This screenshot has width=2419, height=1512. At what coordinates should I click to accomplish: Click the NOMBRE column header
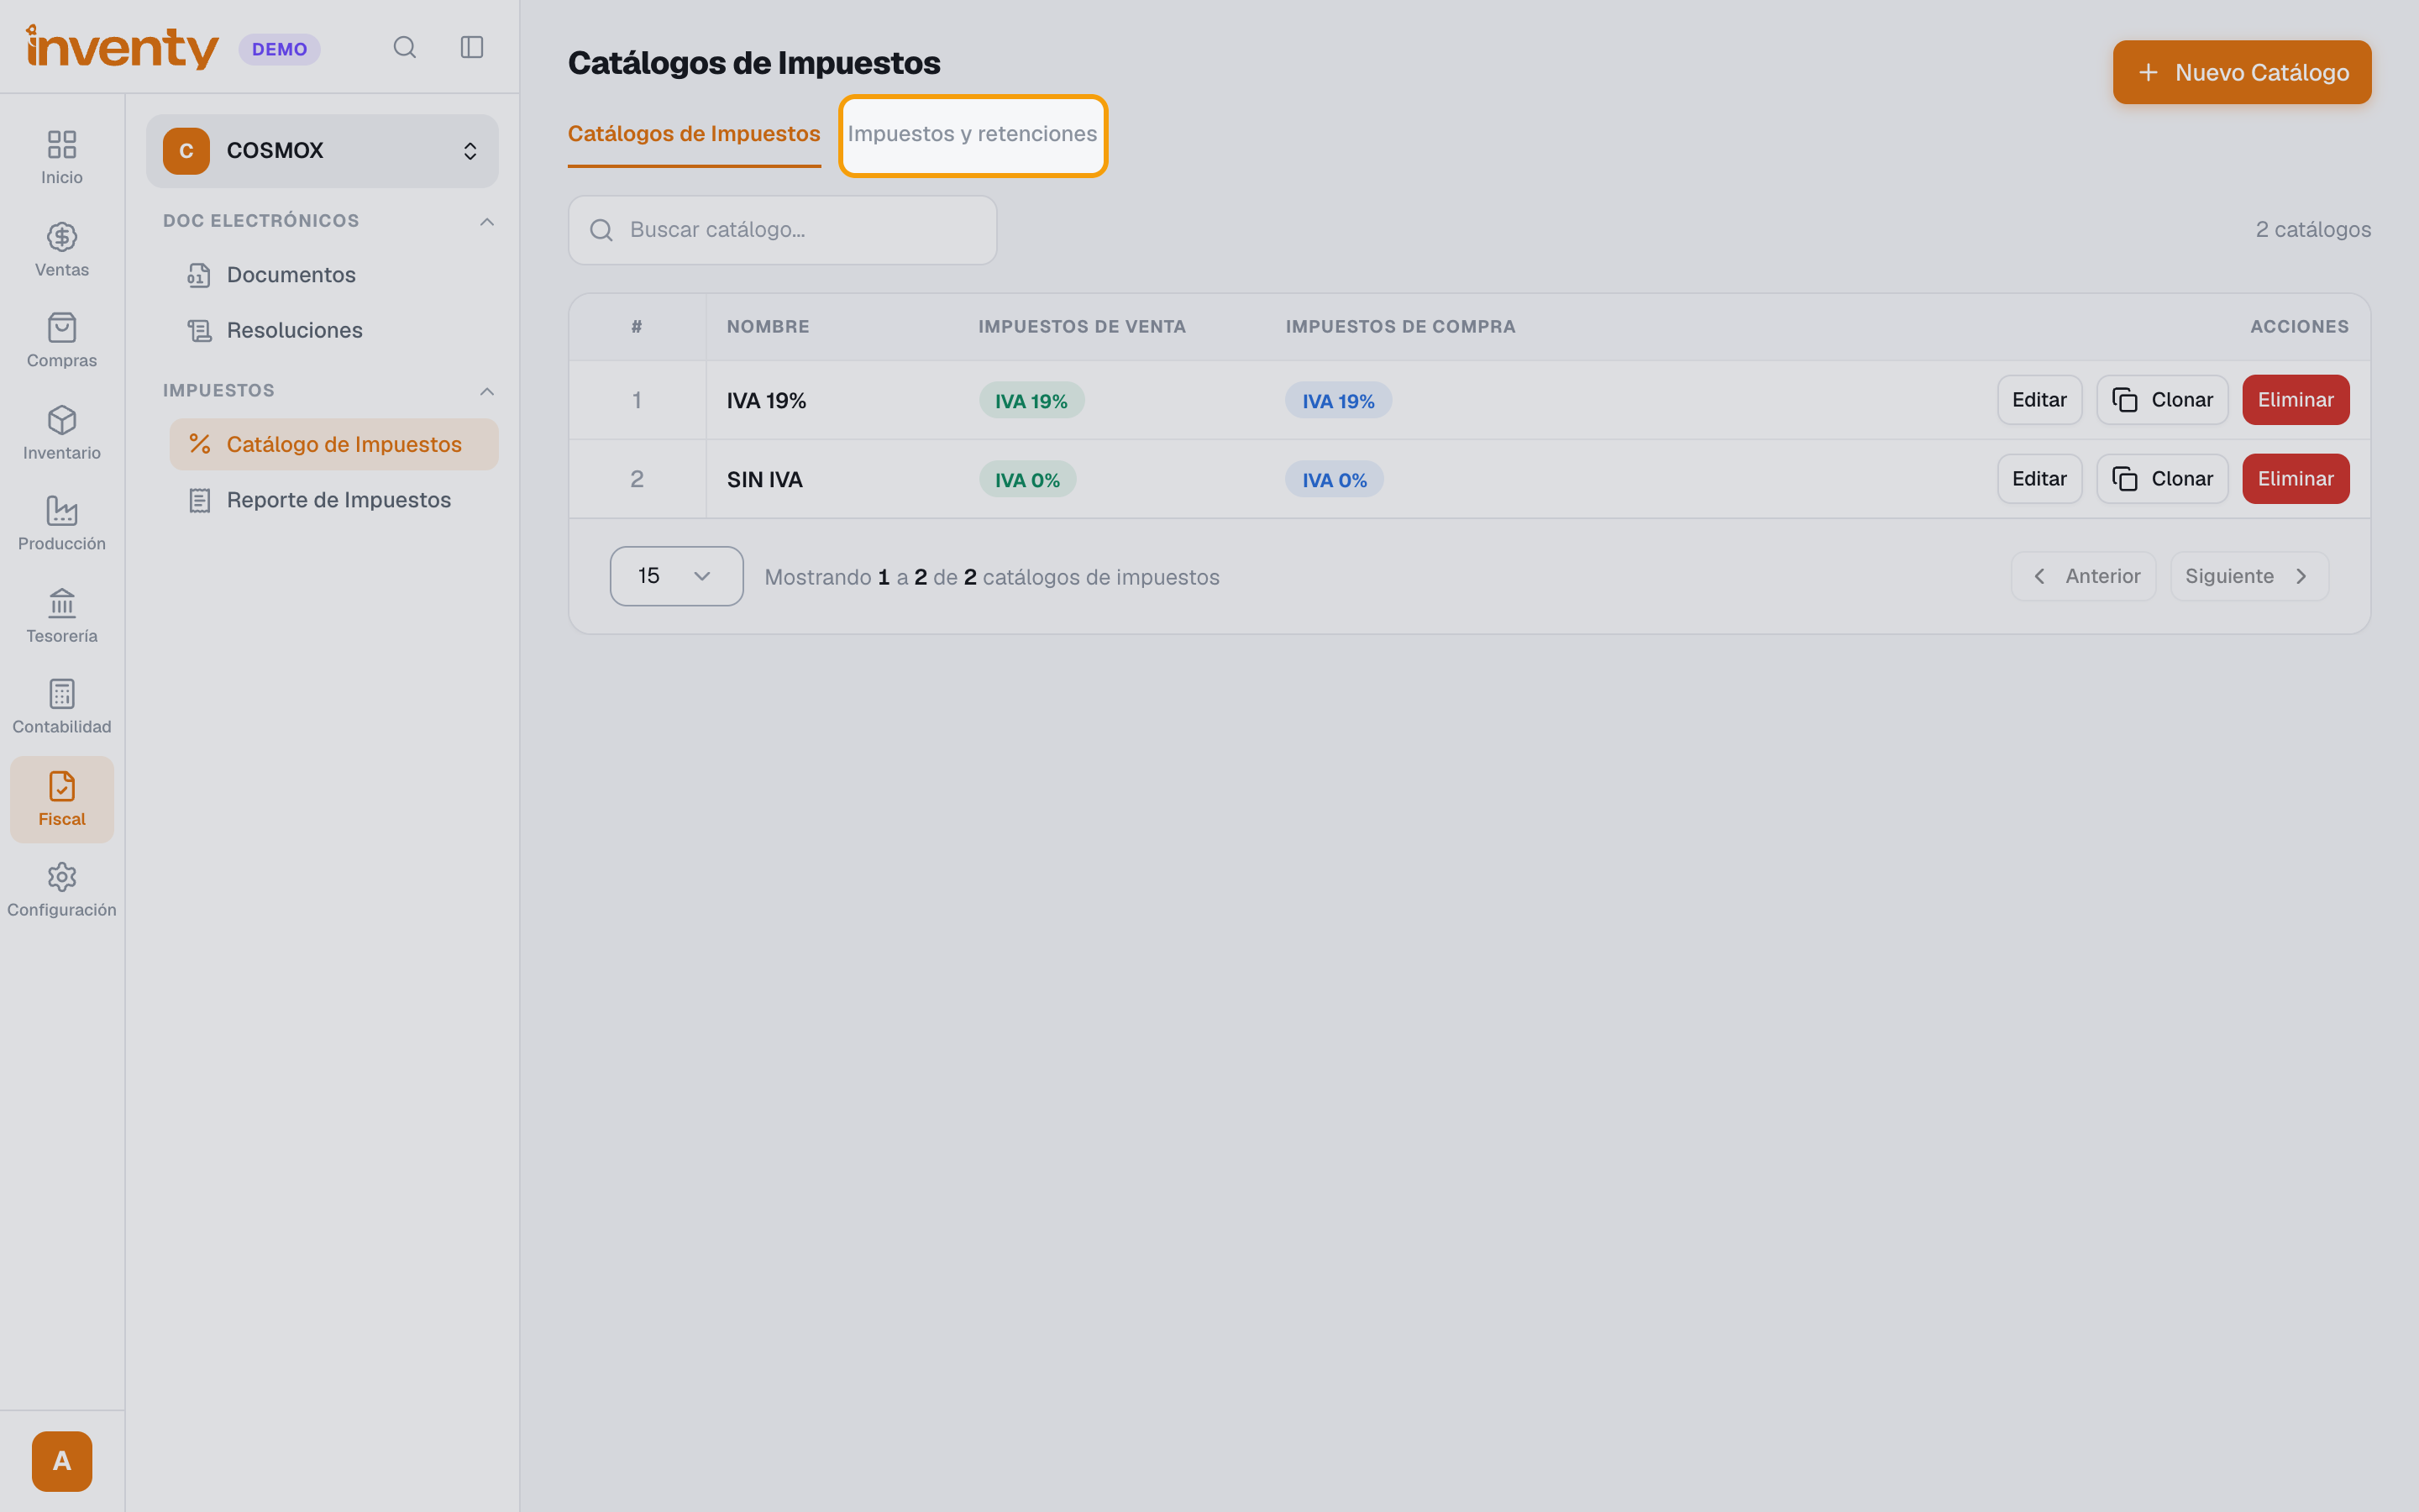point(768,327)
